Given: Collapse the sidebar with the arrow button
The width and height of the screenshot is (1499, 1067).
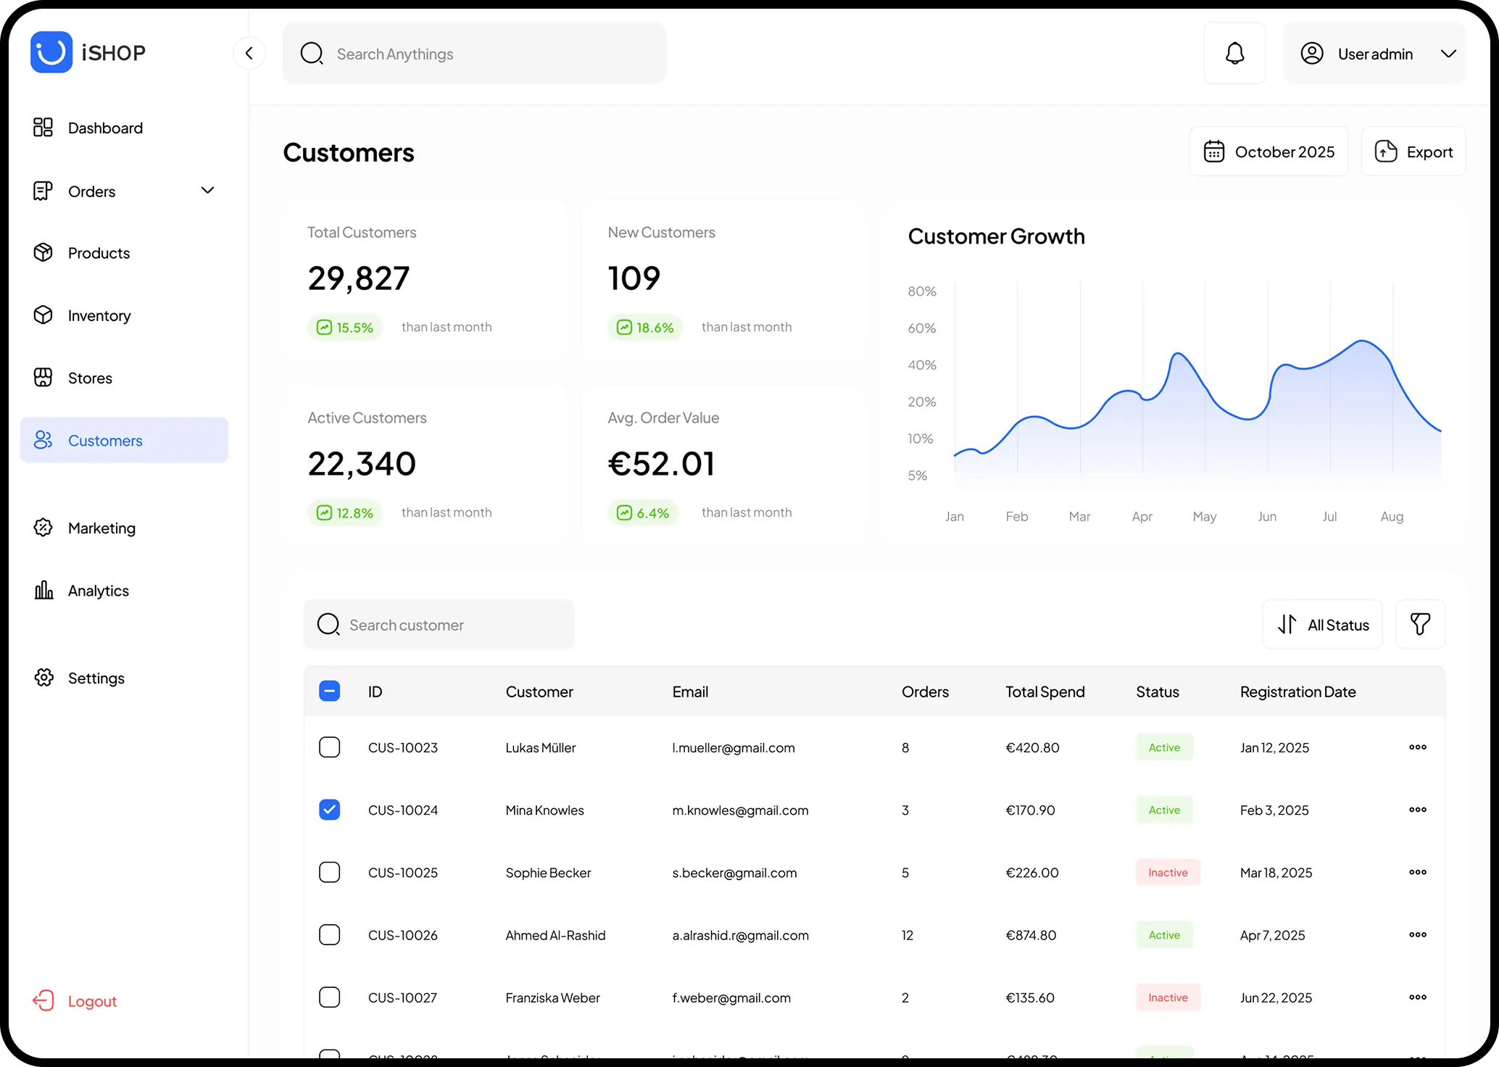Looking at the screenshot, I should click(x=249, y=53).
